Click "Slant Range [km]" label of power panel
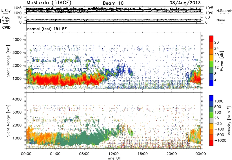Image resolution: width=232 pixels, height=160 pixels. tap(8, 61)
